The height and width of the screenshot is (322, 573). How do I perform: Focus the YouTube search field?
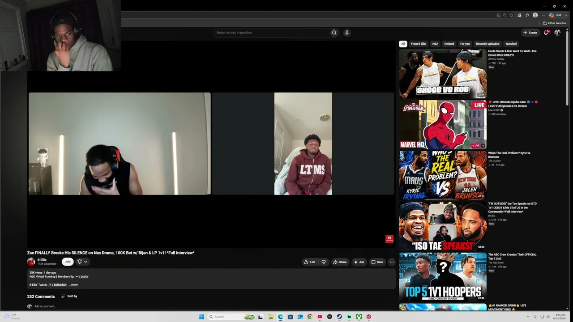[271, 33]
